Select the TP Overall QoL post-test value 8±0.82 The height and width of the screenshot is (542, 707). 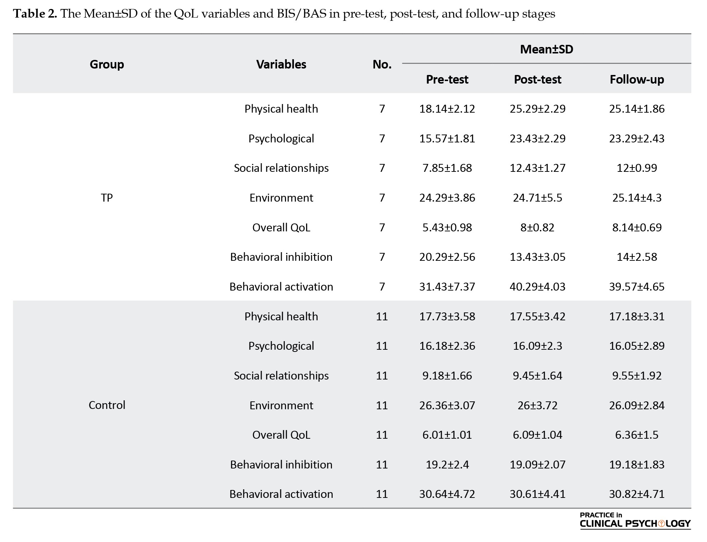pyautogui.click(x=537, y=227)
